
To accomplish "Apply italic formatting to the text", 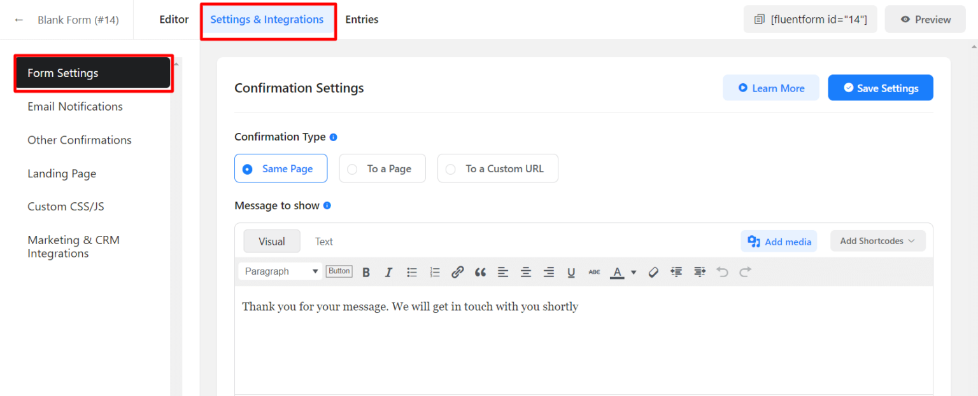I will click(x=389, y=271).
